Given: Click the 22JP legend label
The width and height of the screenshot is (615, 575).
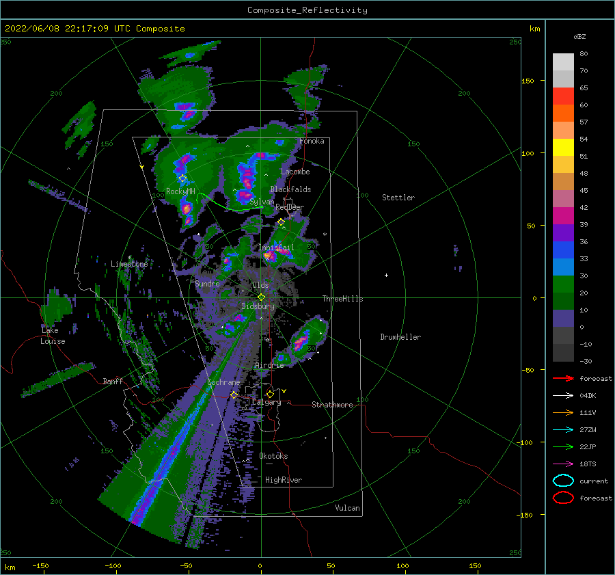Looking at the screenshot, I should point(588,446).
